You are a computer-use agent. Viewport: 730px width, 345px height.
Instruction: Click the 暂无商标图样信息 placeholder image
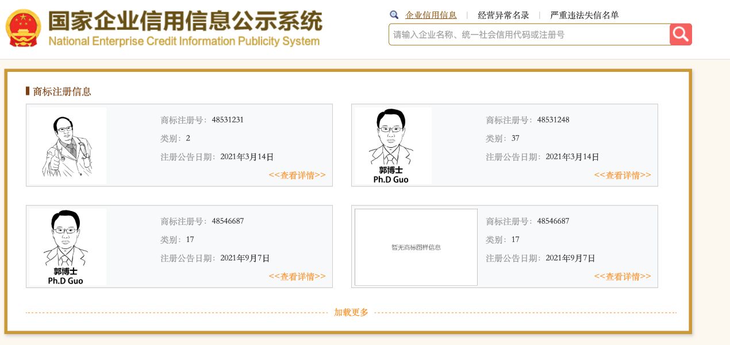tap(416, 247)
